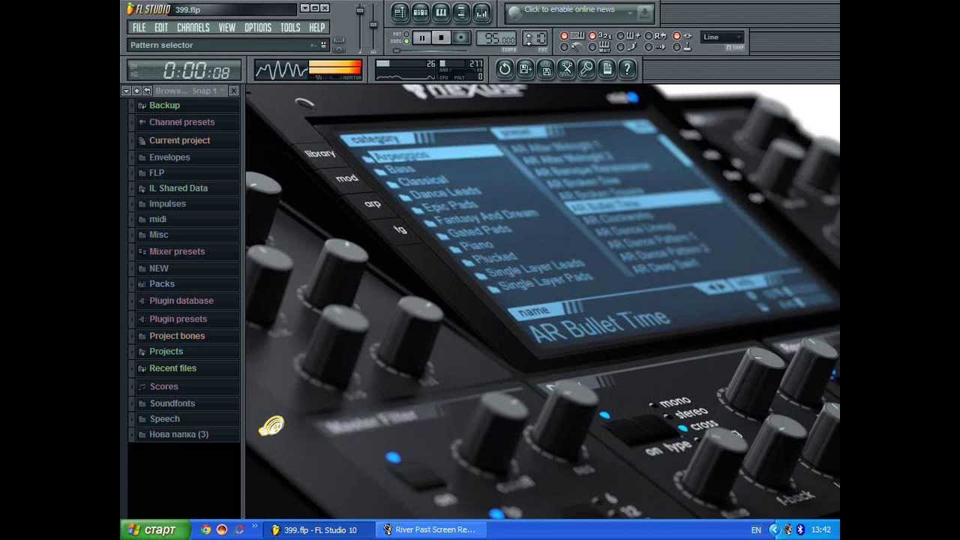Launch Opera from the quick launch bar
The height and width of the screenshot is (540, 960).
point(222,529)
